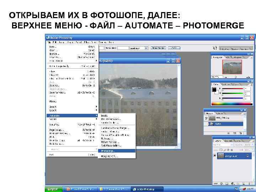Open the Window menu in menu bar
The width and height of the screenshot is (256, 192).
coord(102,42)
